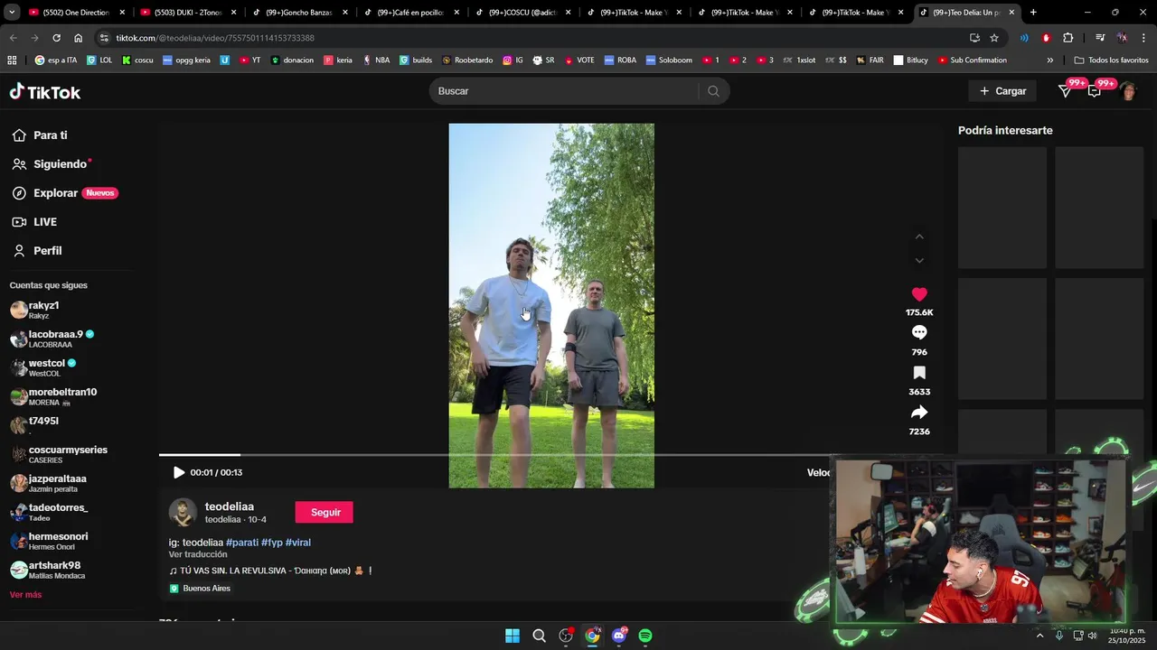The height and width of the screenshot is (650, 1157).
Task: Open Discord from the taskbar
Action: [619, 636]
